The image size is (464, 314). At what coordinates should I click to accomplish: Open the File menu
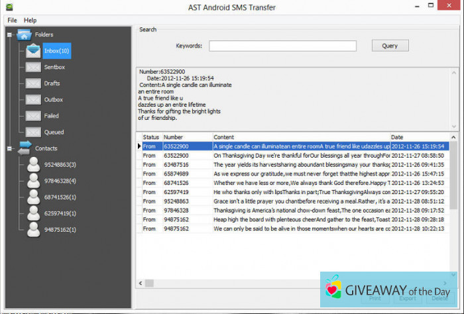click(12, 21)
